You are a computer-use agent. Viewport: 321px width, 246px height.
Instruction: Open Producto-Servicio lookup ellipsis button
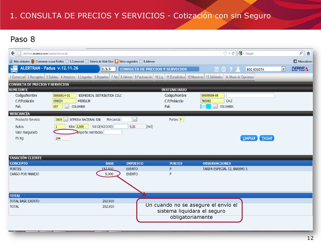click(66, 119)
